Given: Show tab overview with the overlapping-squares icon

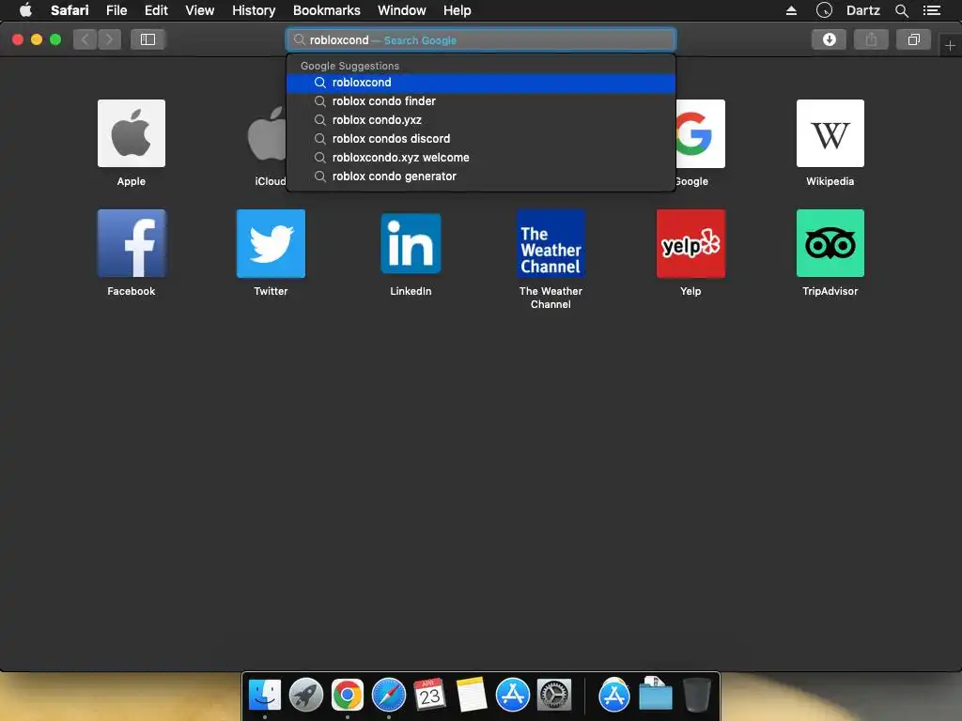Looking at the screenshot, I should click(x=913, y=39).
